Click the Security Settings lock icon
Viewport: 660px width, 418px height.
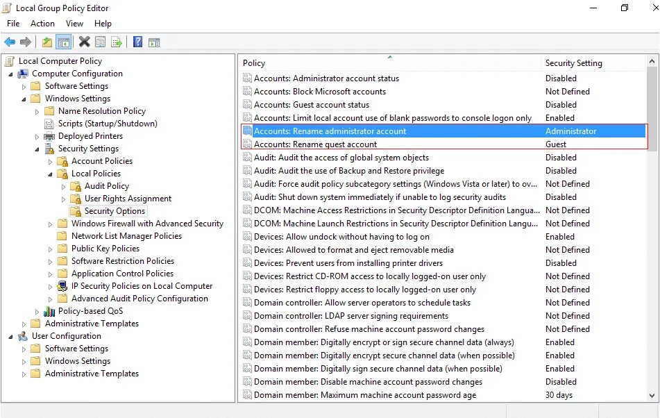[x=49, y=149]
